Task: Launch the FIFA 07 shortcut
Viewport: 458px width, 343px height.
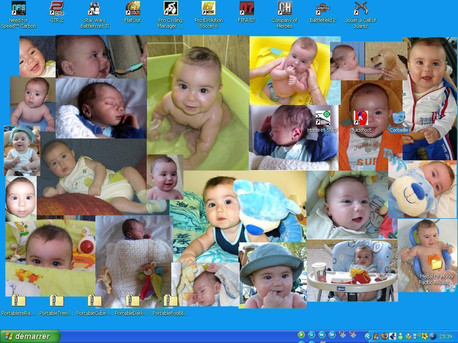Action: click(246, 8)
